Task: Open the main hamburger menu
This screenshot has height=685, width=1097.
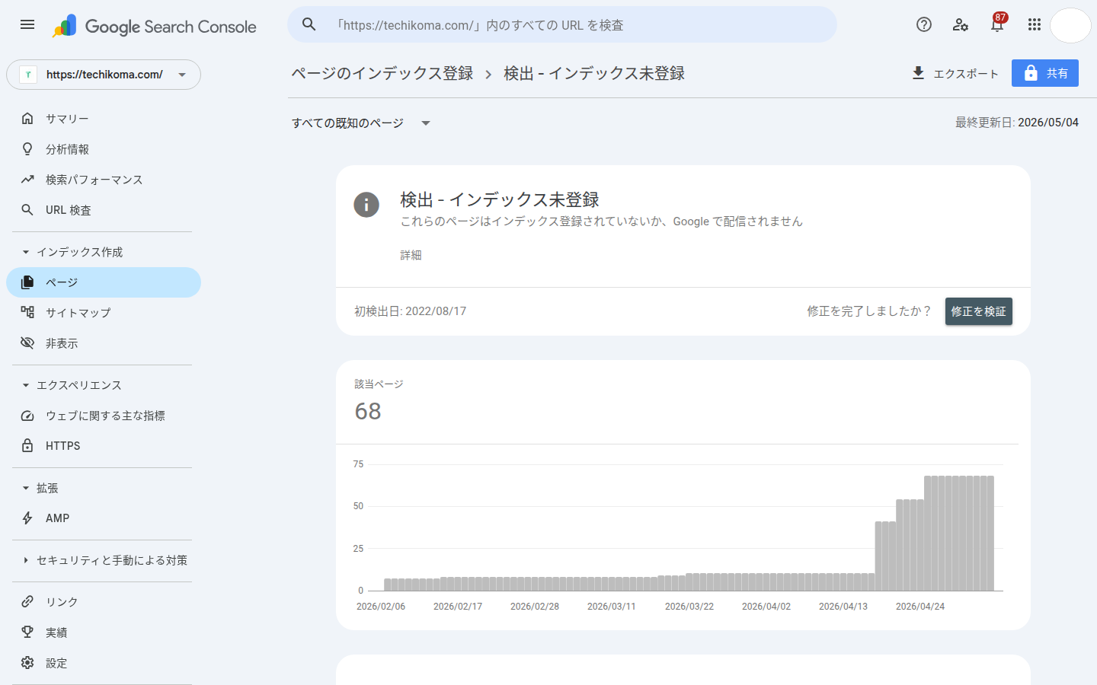Action: (x=27, y=24)
